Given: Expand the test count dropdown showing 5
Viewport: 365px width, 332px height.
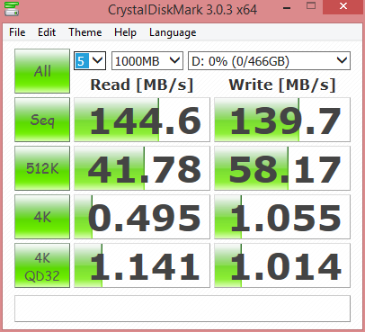Looking at the screenshot, I should point(90,61).
